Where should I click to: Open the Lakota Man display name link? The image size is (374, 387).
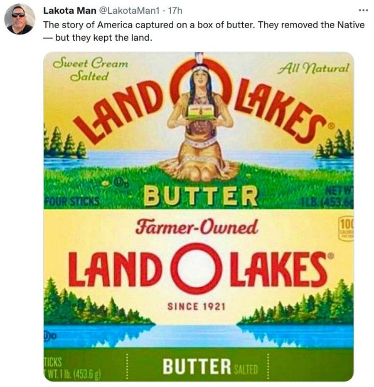pyautogui.click(x=69, y=10)
